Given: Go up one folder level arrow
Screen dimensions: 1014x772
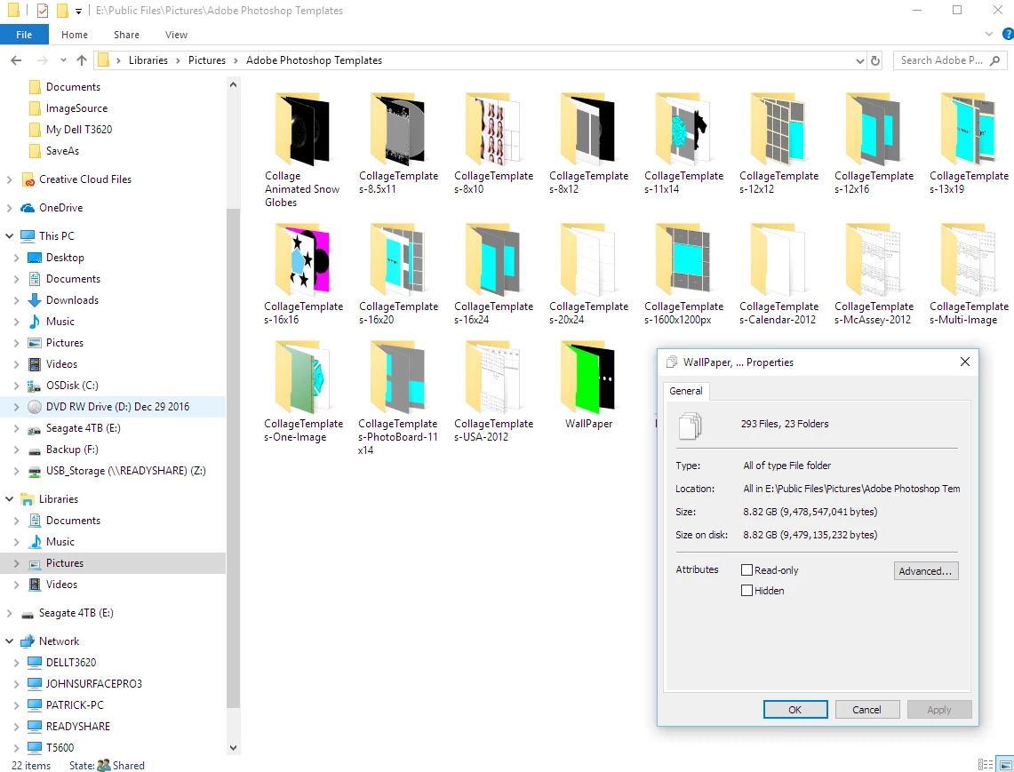Looking at the screenshot, I should [82, 60].
